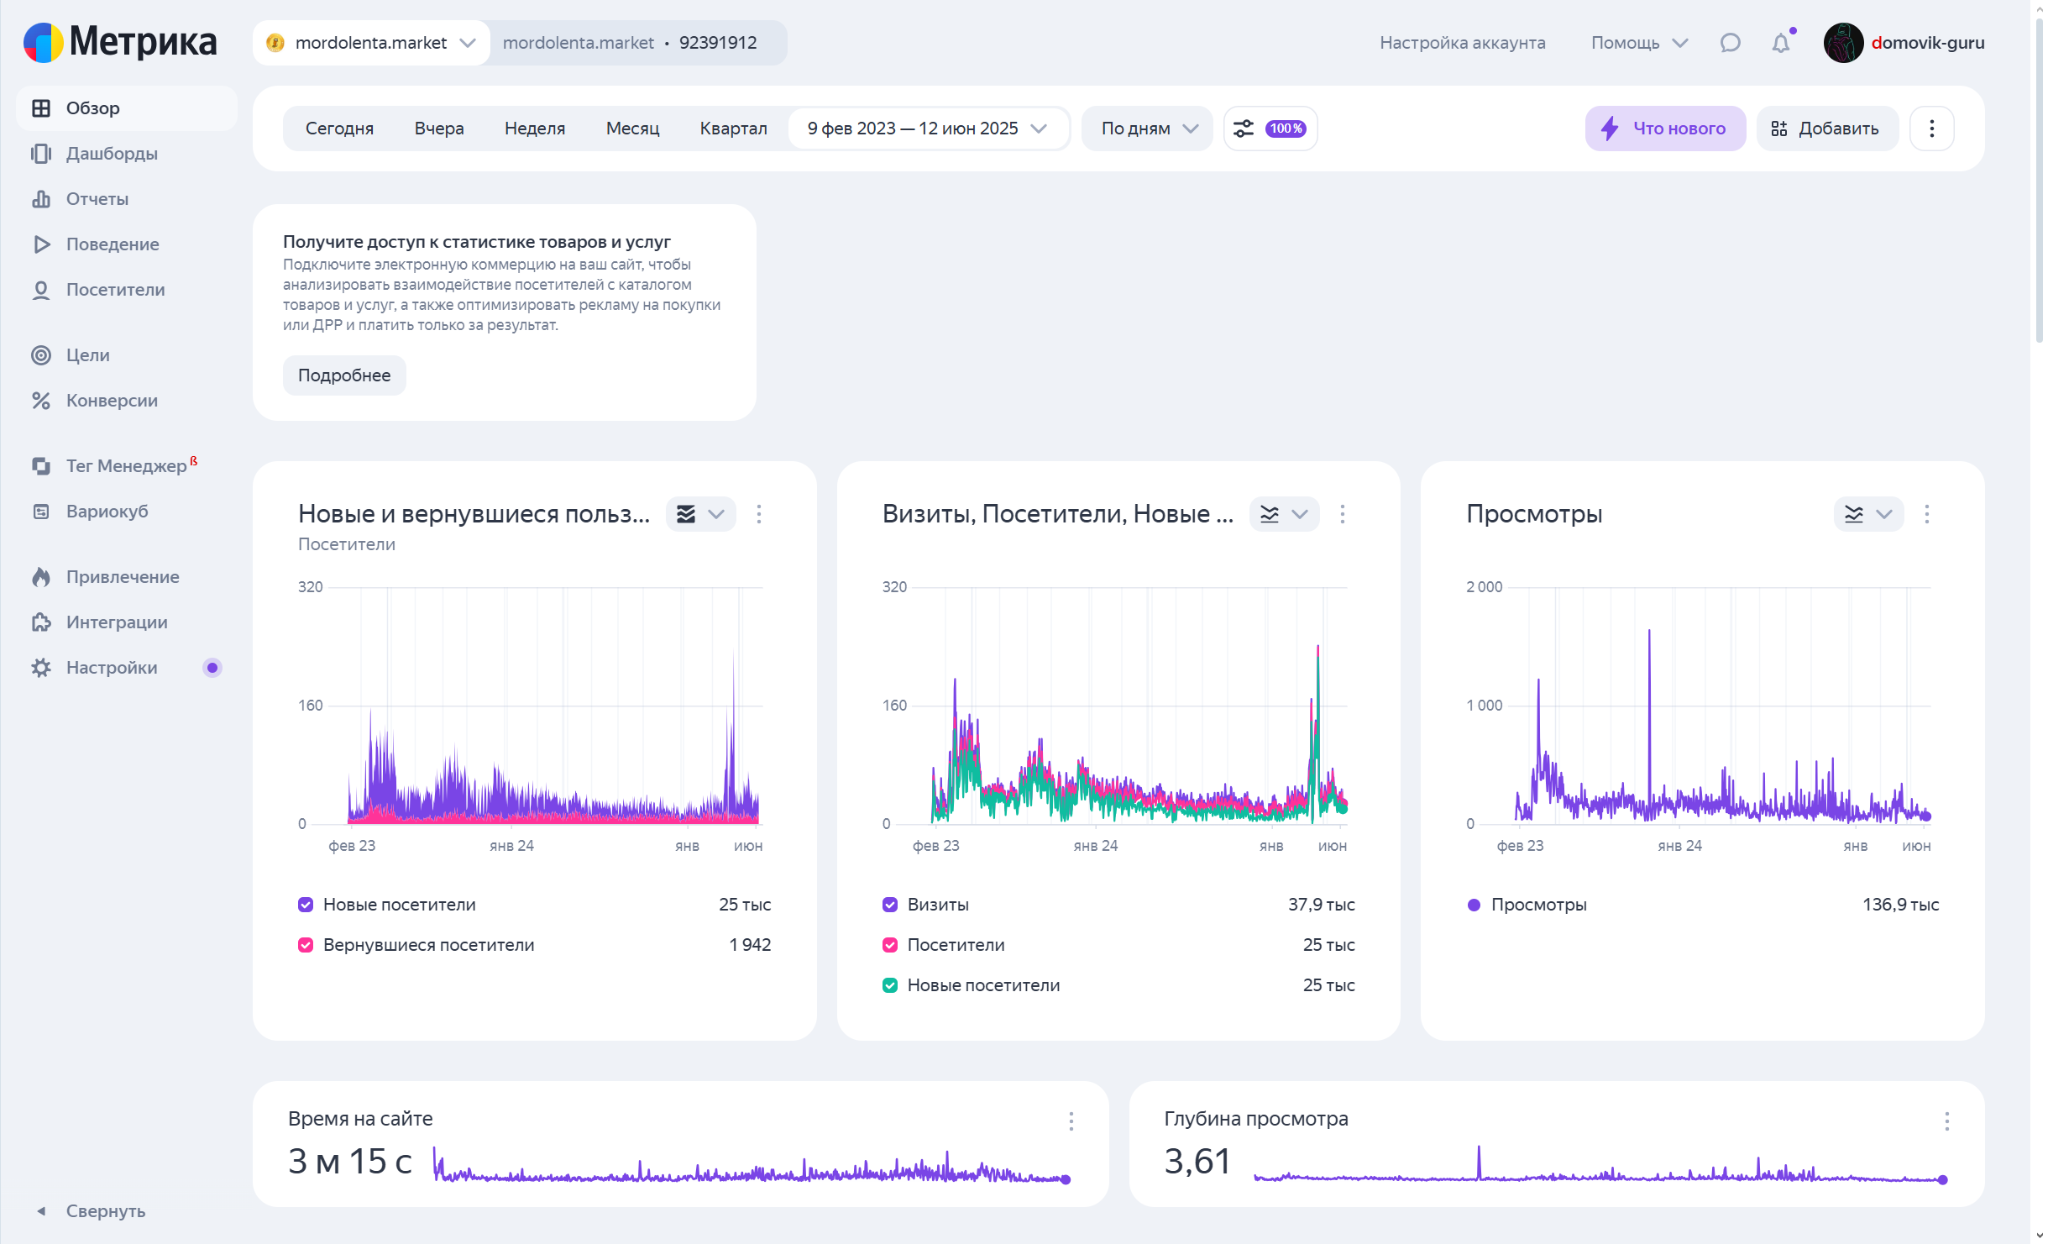Select the Неделя period tab
2048x1244 pixels.
pyautogui.click(x=535, y=129)
